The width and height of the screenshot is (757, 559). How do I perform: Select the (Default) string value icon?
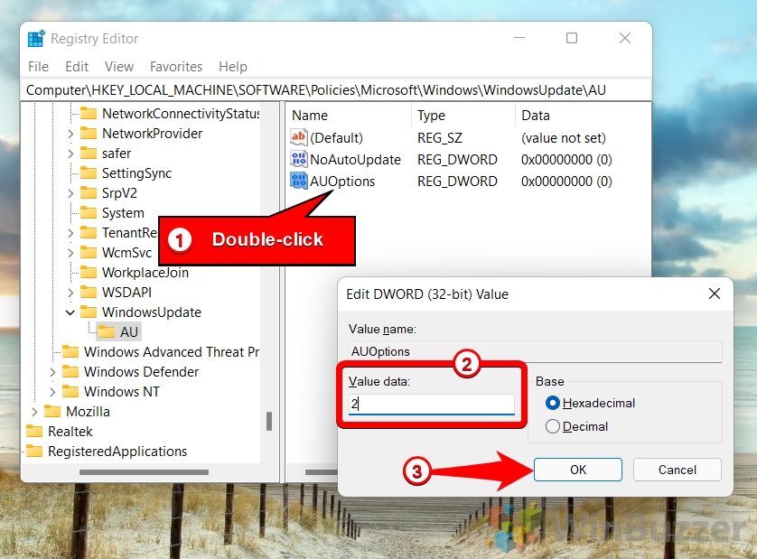click(x=299, y=137)
